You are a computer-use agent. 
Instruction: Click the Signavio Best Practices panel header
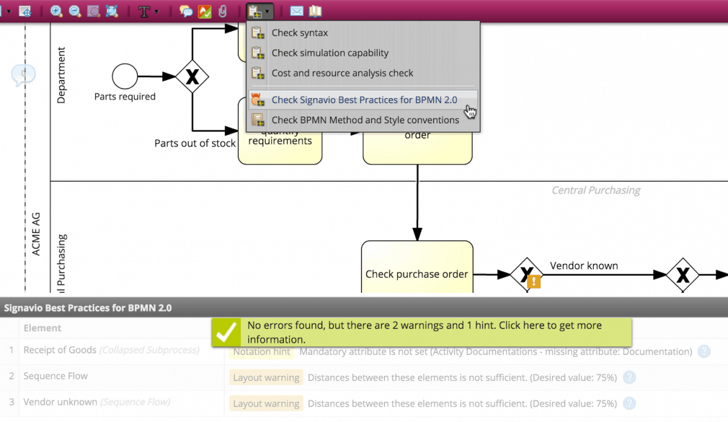point(364,307)
